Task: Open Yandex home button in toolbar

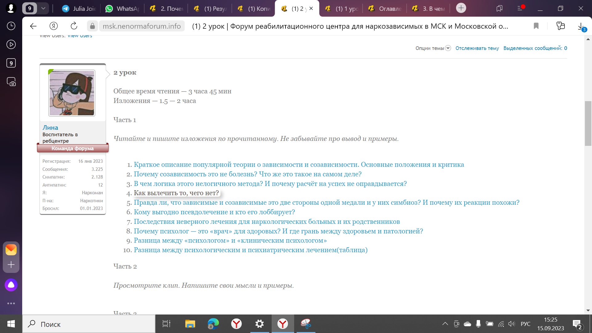Action: 54,26
